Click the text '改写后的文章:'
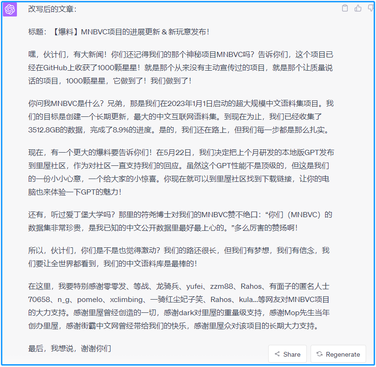Viewport: 376px width, 367px height. 52,9
